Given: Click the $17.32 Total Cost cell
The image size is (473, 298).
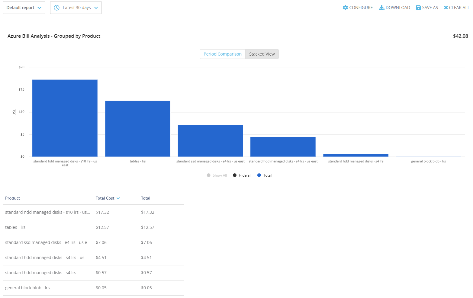Looking at the screenshot, I should tap(102, 213).
